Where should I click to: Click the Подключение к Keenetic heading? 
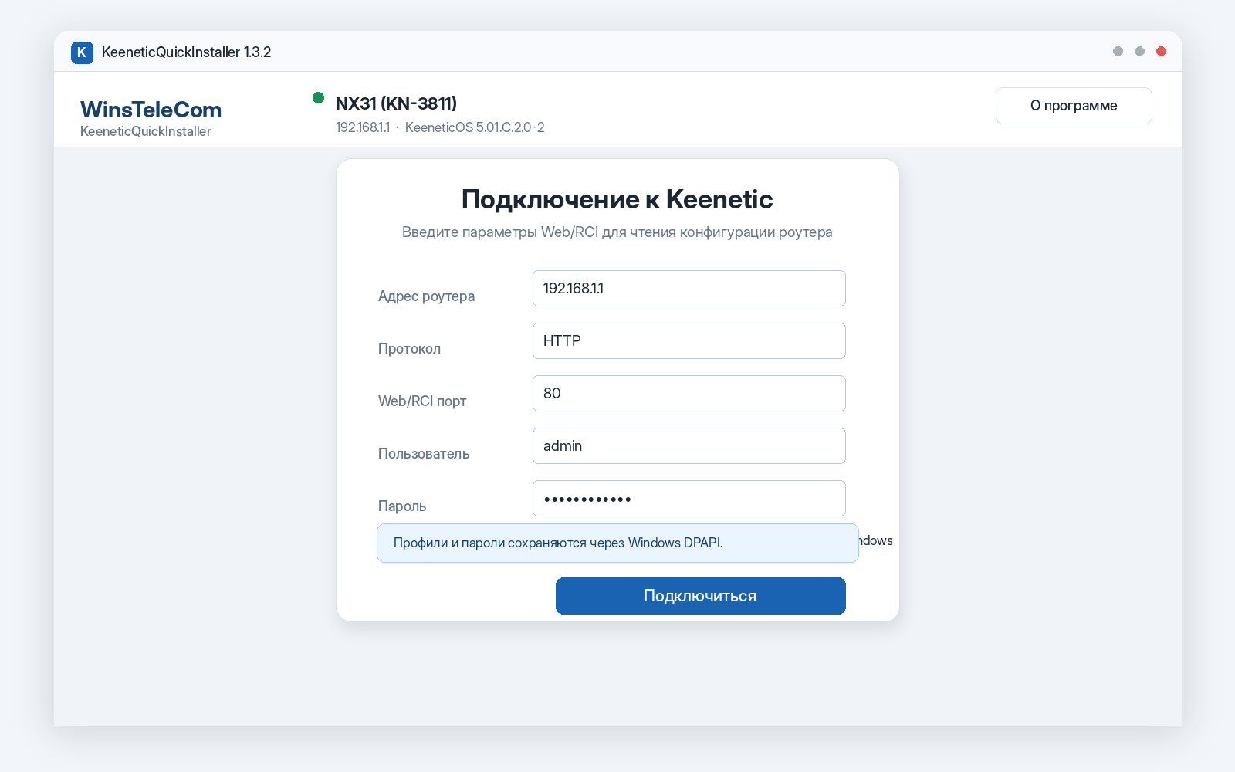click(x=617, y=199)
